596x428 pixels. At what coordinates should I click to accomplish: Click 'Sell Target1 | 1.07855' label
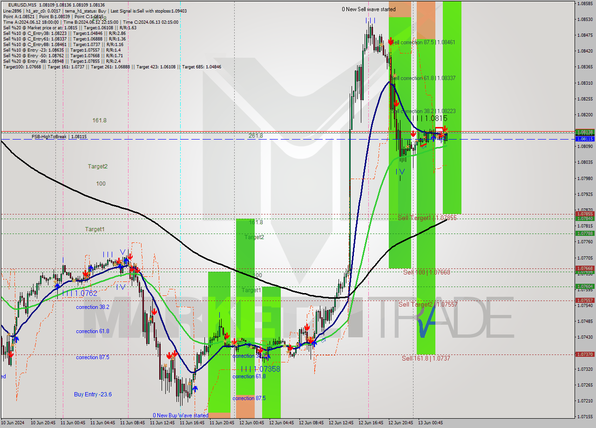tap(427, 218)
